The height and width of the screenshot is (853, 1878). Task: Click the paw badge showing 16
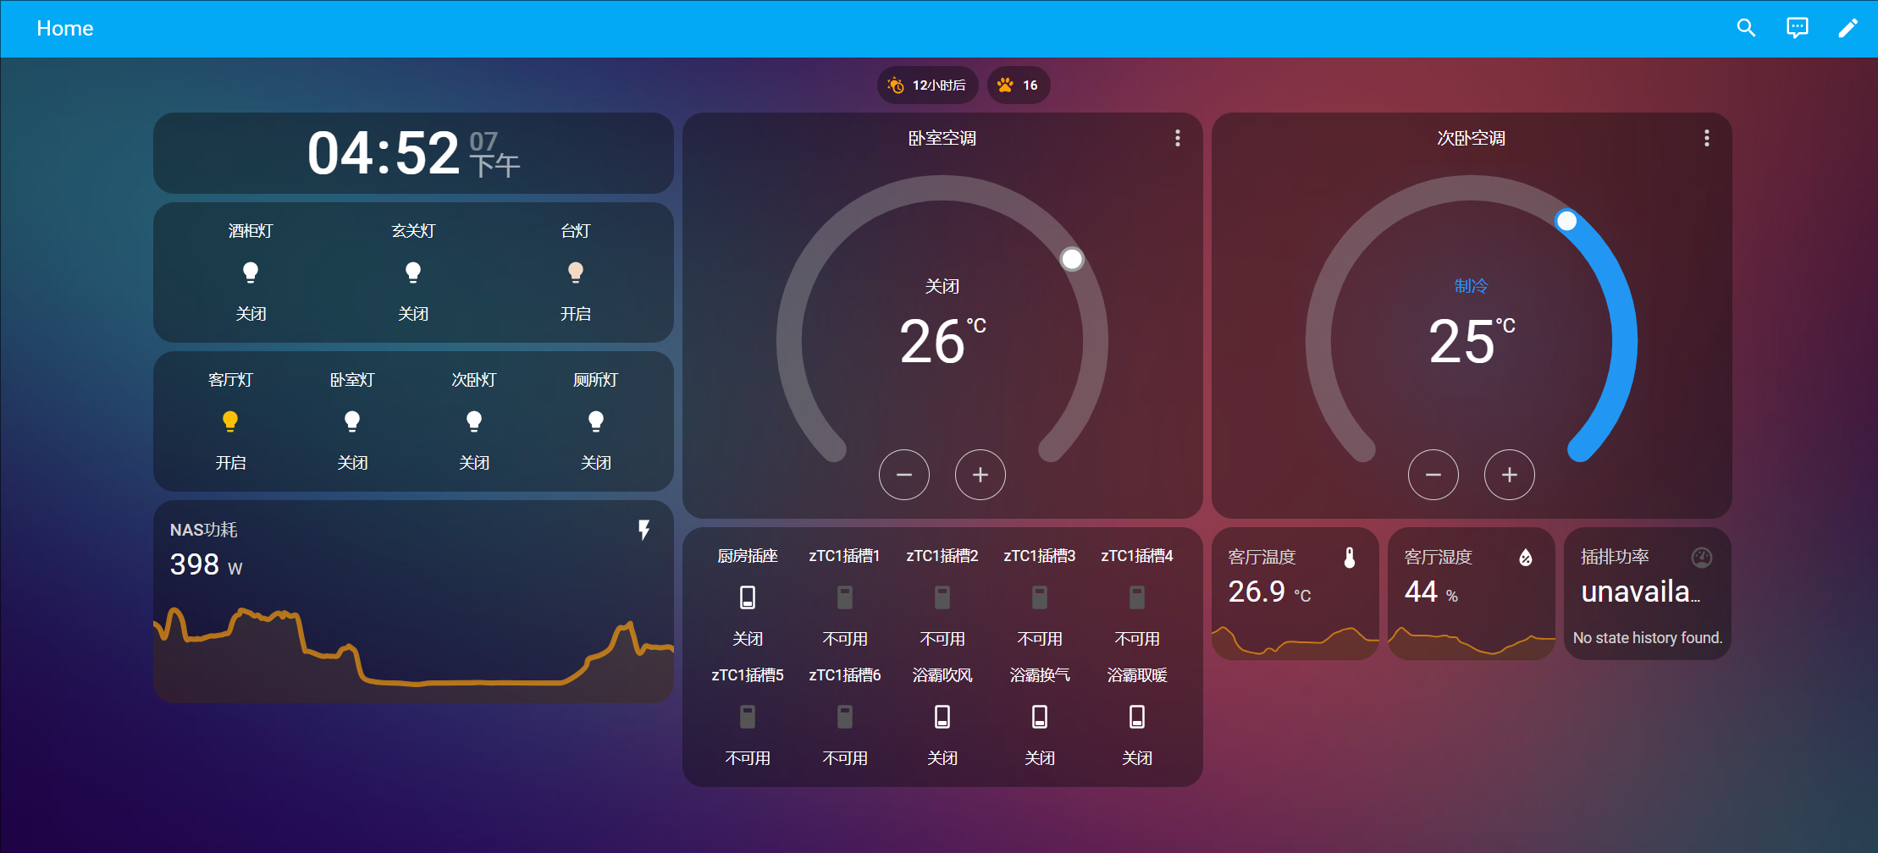1018,85
